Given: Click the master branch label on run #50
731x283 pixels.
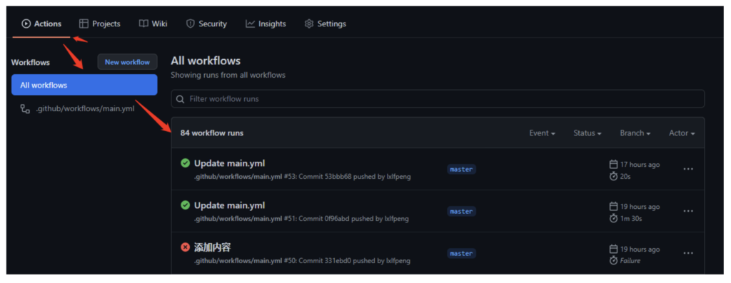Looking at the screenshot, I should click(462, 254).
